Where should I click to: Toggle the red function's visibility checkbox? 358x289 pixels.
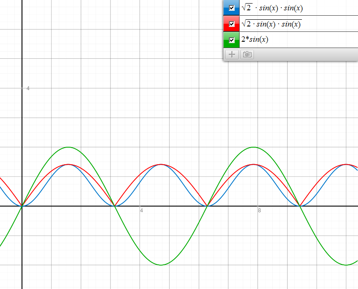pos(231,24)
